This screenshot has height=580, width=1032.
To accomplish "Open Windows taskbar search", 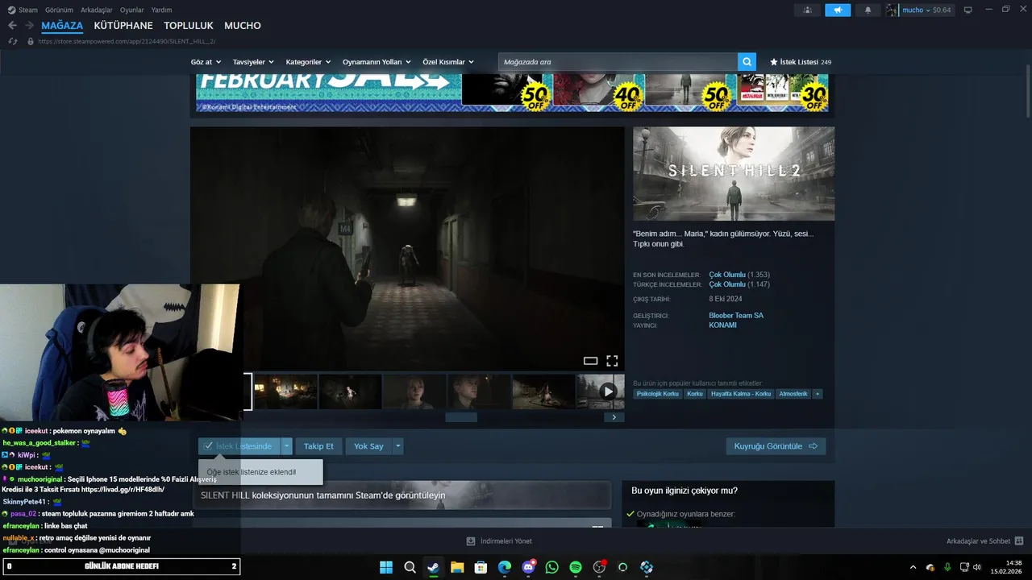I will 410,567.
